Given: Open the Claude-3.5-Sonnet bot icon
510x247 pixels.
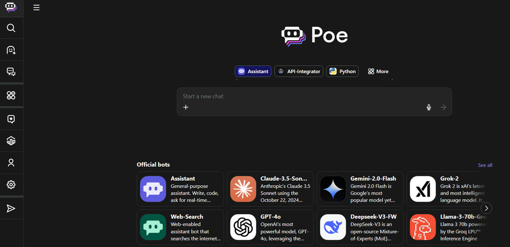Looking at the screenshot, I should (x=243, y=189).
